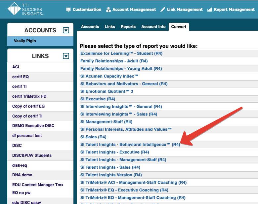Choose SI Talent Insights Version (R4)
This screenshot has width=258, height=204.
pyautogui.click(x=111, y=175)
